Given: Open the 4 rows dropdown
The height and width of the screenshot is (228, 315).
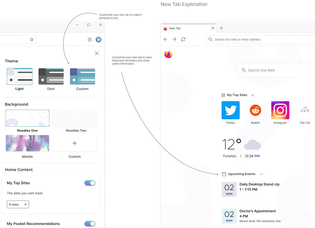Looking at the screenshot, I should point(18,204).
